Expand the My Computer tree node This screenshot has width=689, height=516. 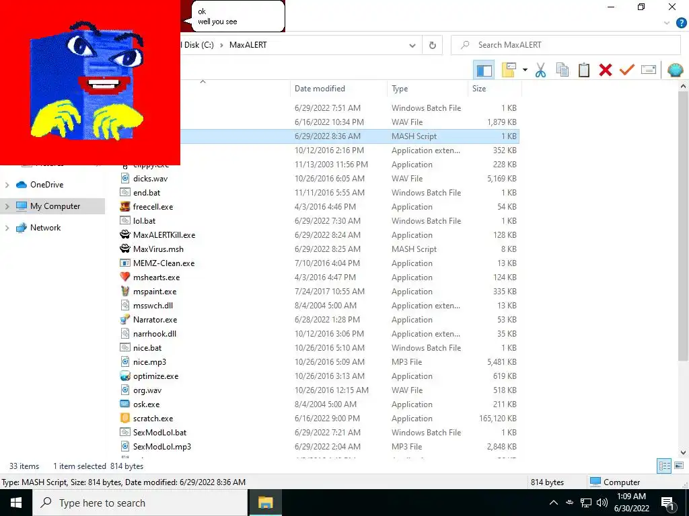7,206
